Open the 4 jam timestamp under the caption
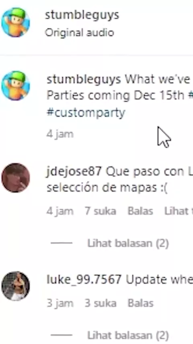The width and height of the screenshot is (193, 344). coord(60,134)
